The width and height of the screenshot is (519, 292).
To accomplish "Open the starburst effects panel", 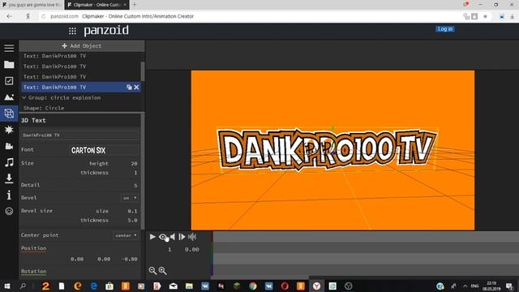I will click(9, 130).
